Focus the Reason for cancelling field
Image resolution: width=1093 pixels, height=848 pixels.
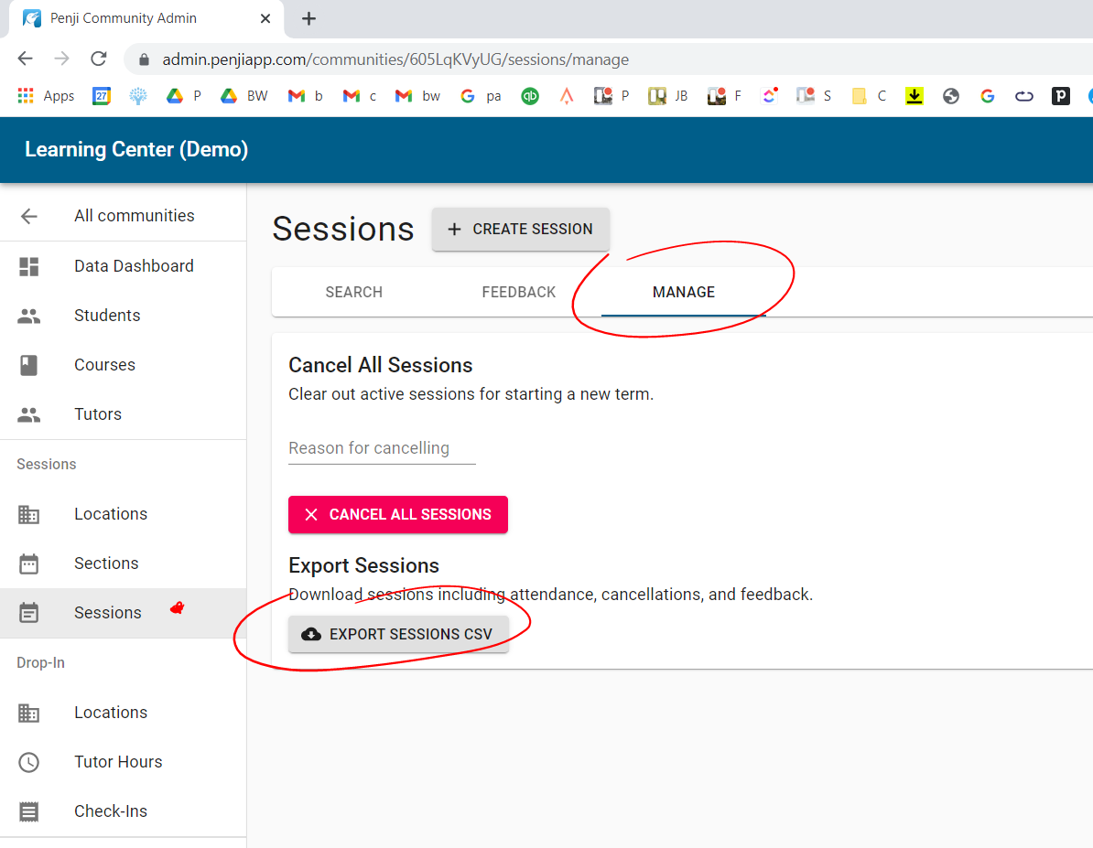point(382,448)
